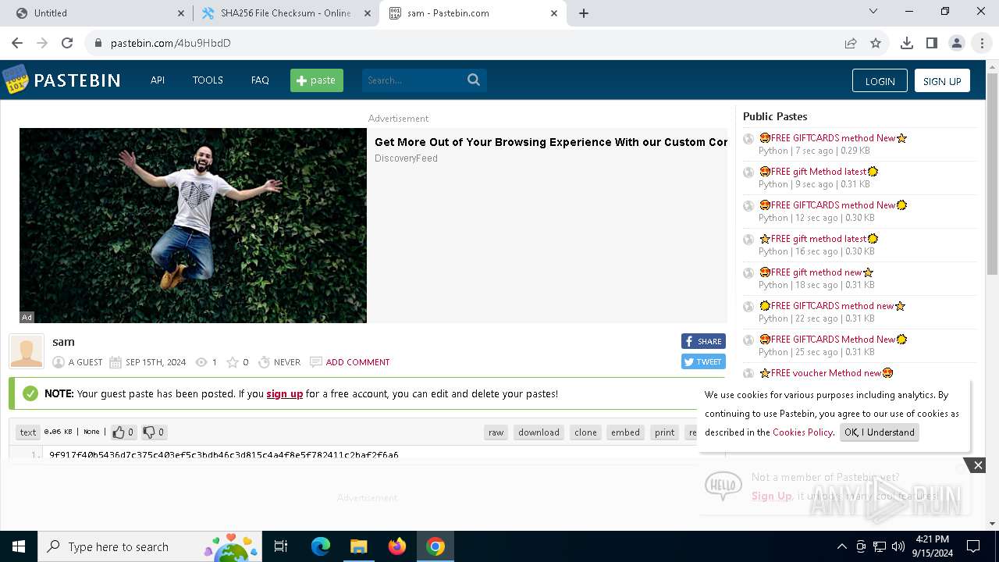Select the sam - Pastebin.com tab
Viewport: 999px width, 562px height.
coord(473,13)
